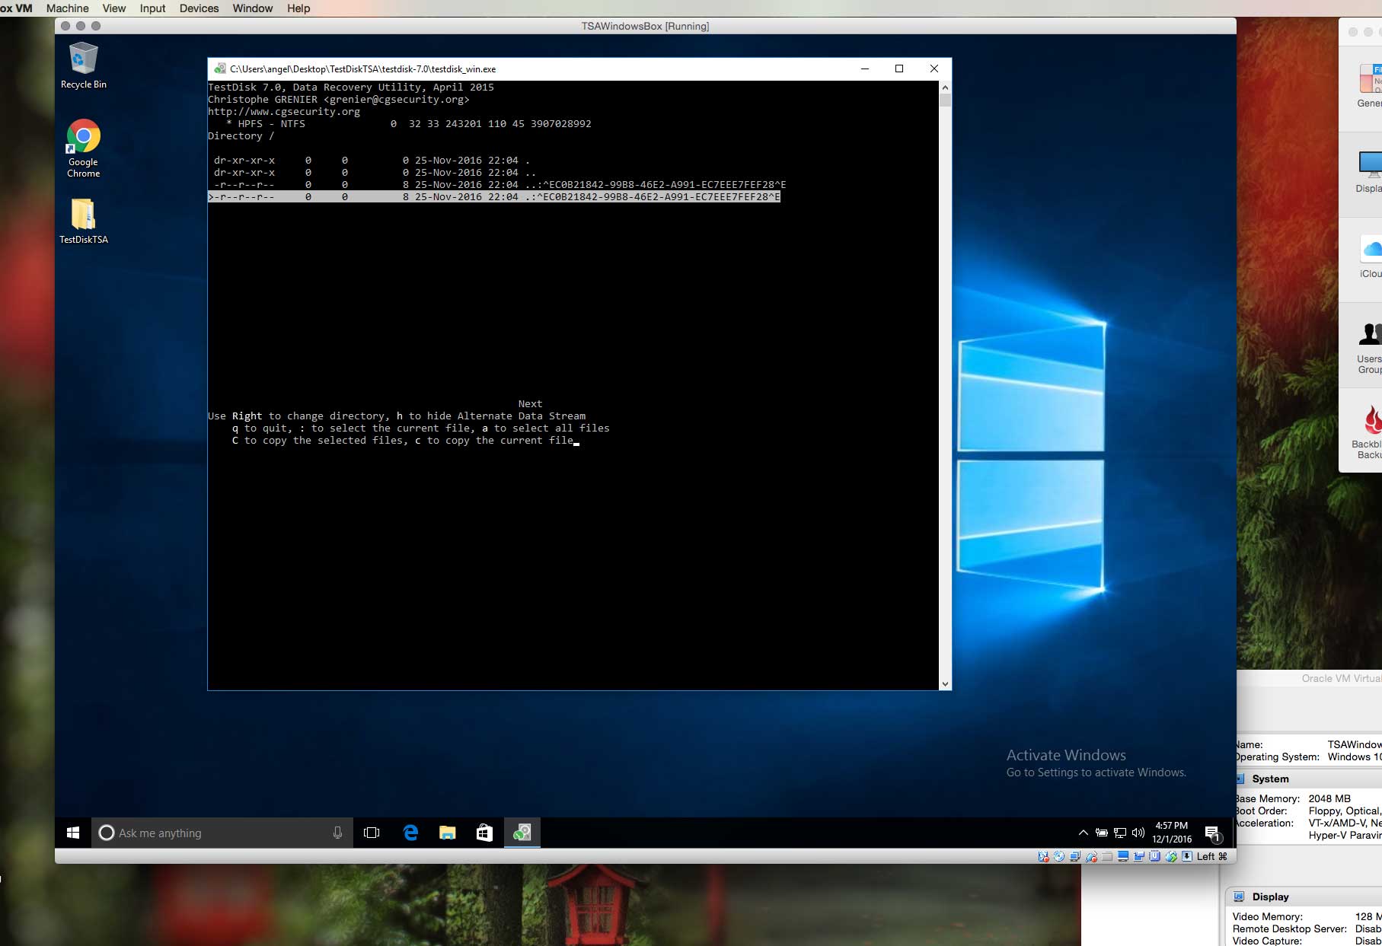The image size is (1382, 946).
Task: Click the Next option in TestDisk
Action: tap(530, 403)
